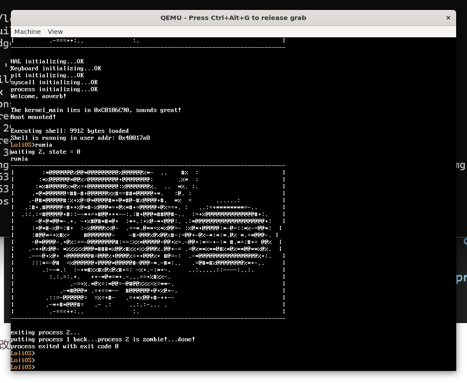467x383 pixels.
Task: Click the kernel_main address 0xC0106C90 line
Action: tap(96, 110)
